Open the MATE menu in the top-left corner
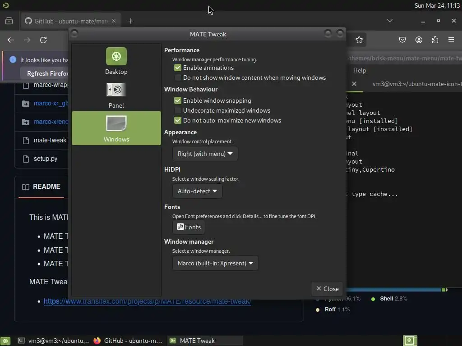462x346 pixels. pyautogui.click(x=5, y=5)
